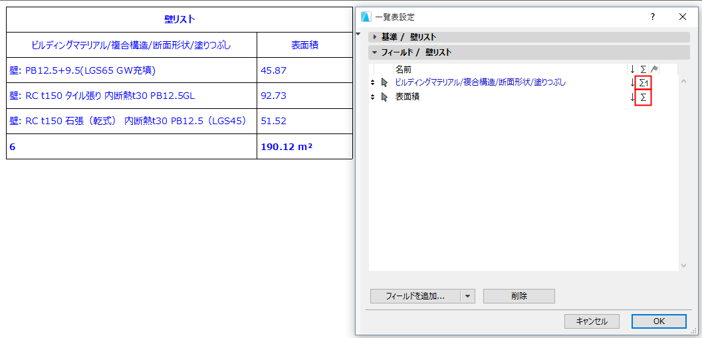Click the 51.52 area cell

305,121
